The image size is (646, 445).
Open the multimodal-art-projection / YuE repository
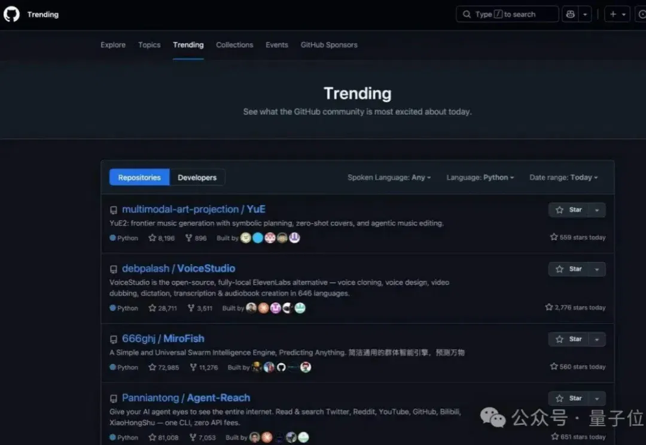[194, 209]
